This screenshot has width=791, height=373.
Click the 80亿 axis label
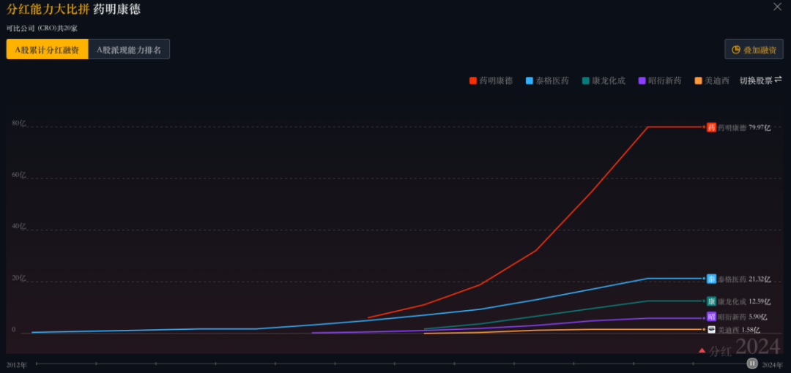[18, 123]
